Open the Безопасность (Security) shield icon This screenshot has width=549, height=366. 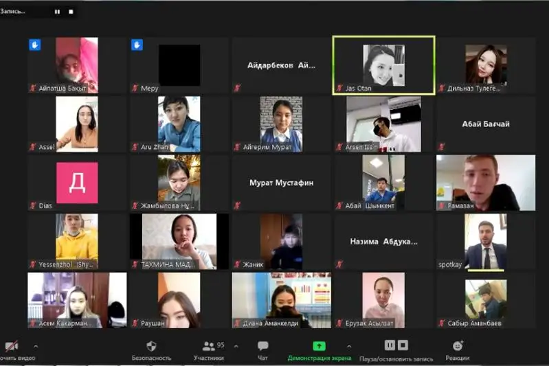(x=152, y=346)
